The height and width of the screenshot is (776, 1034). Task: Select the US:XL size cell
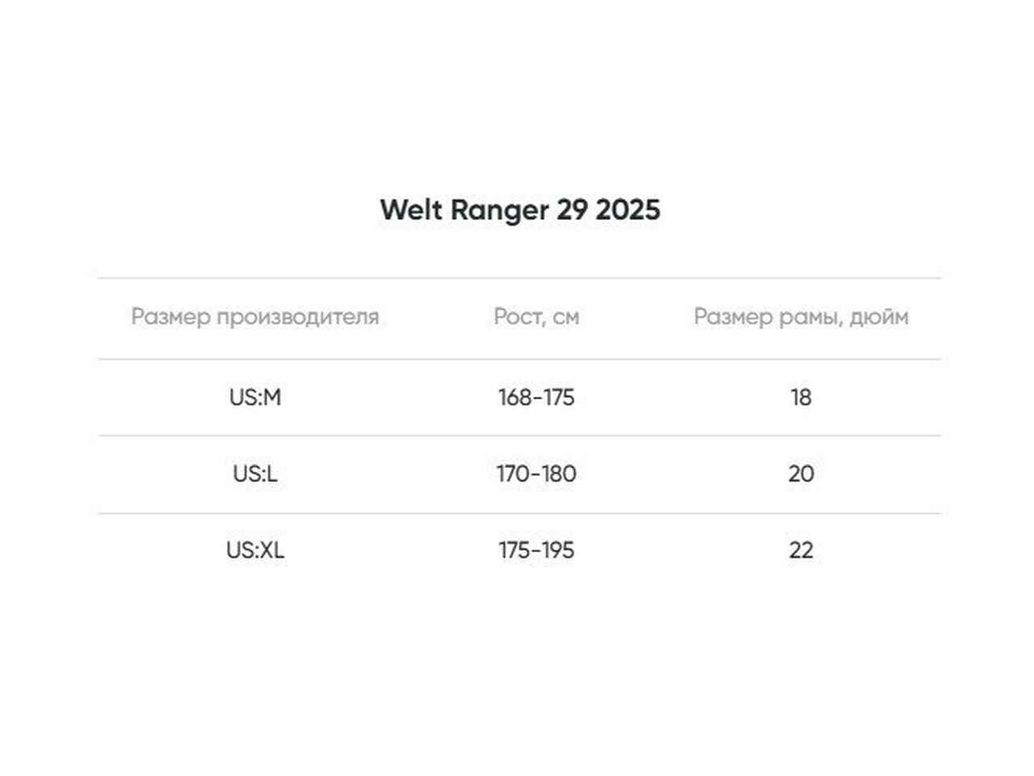(254, 550)
